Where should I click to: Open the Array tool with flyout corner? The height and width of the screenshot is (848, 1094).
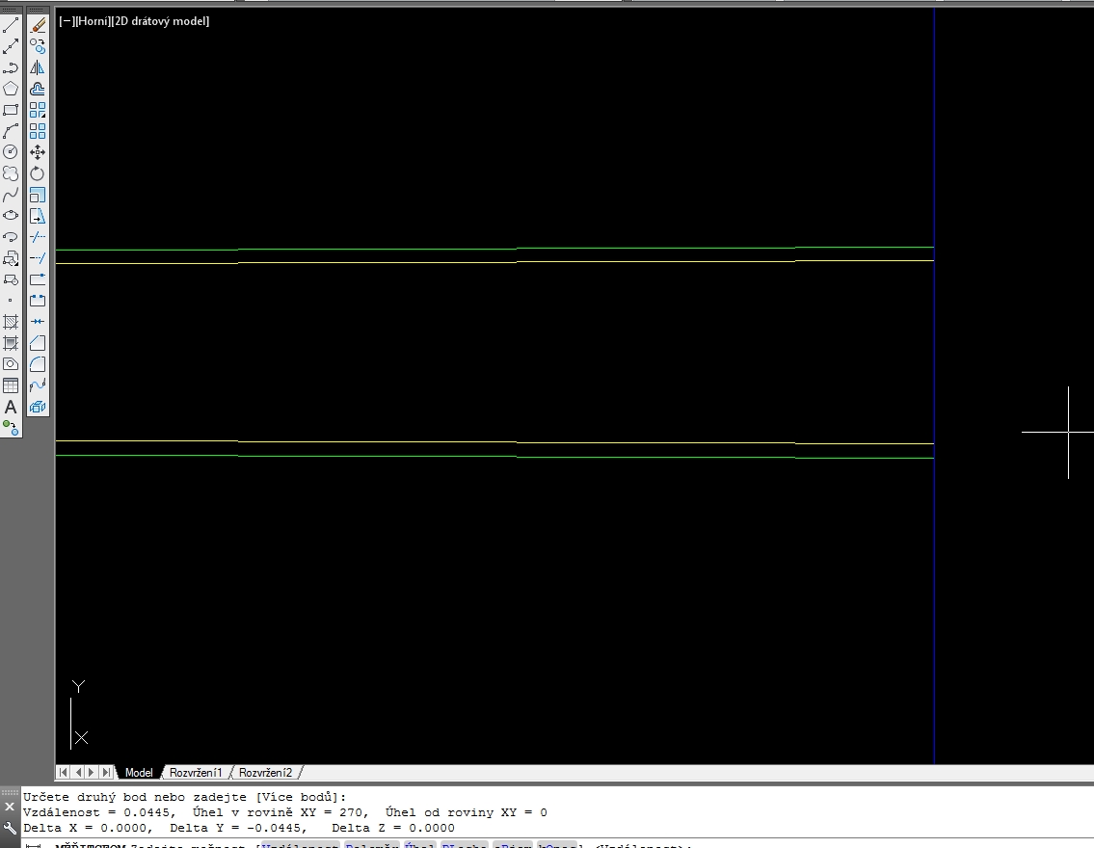(x=38, y=110)
